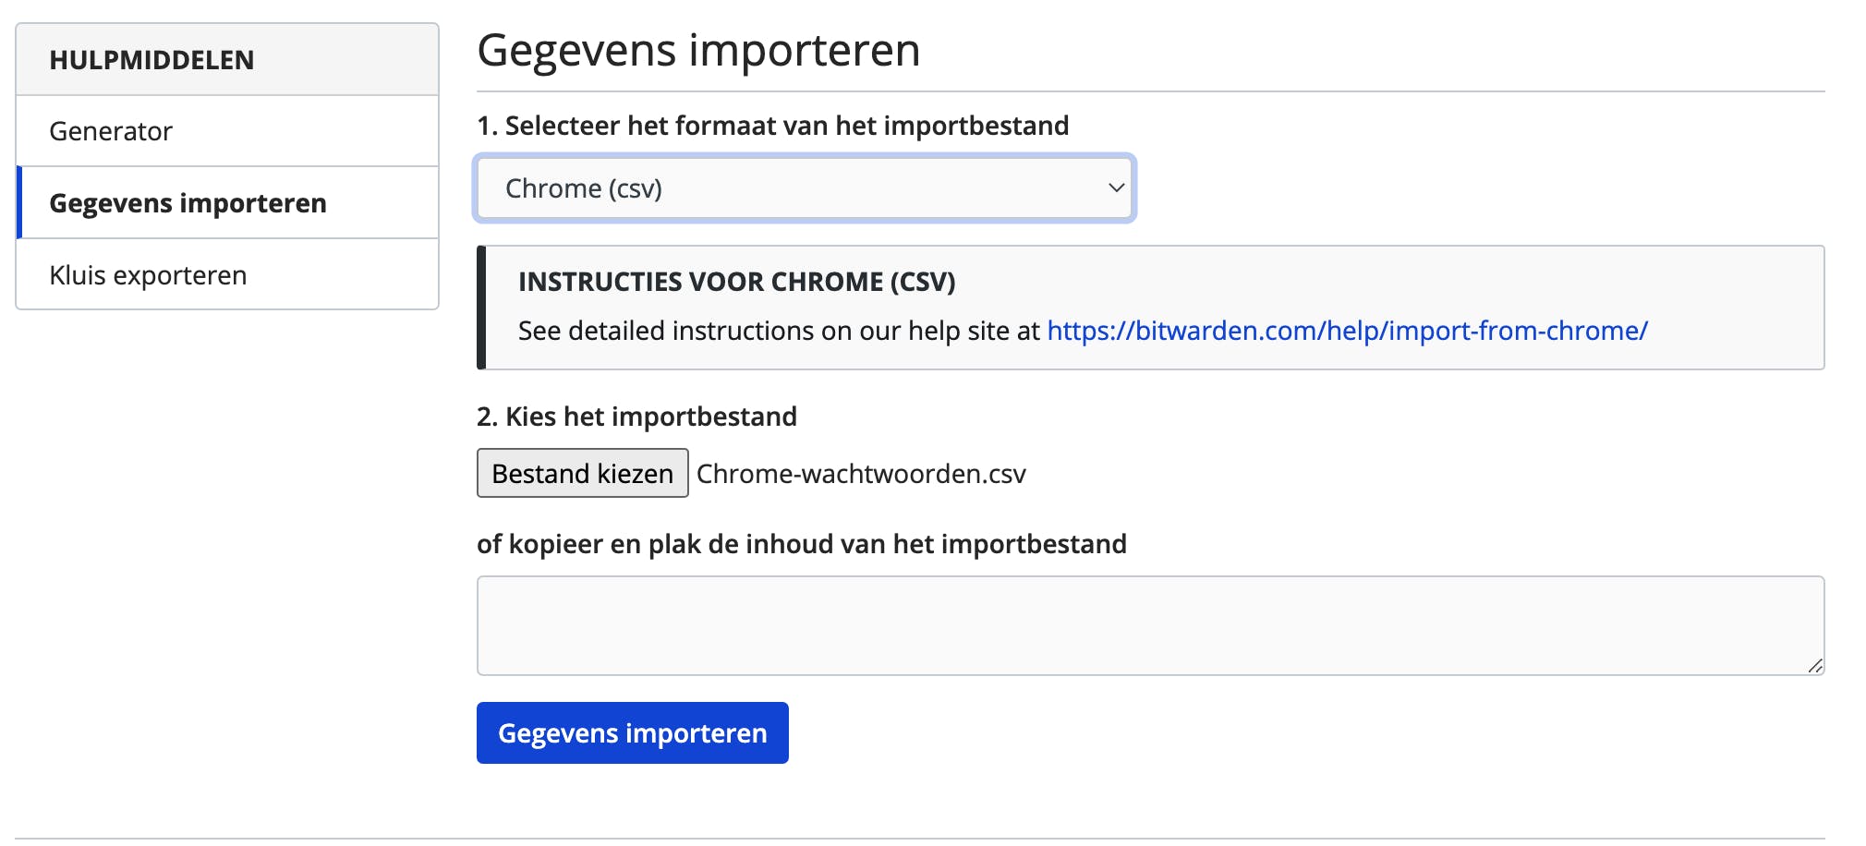Select Gegevens importeren in the sidebar
Viewport: 1866px width, 846px height.
pos(188,203)
